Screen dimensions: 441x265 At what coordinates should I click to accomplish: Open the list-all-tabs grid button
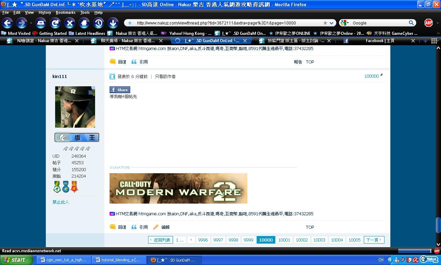pyautogui.click(x=434, y=41)
